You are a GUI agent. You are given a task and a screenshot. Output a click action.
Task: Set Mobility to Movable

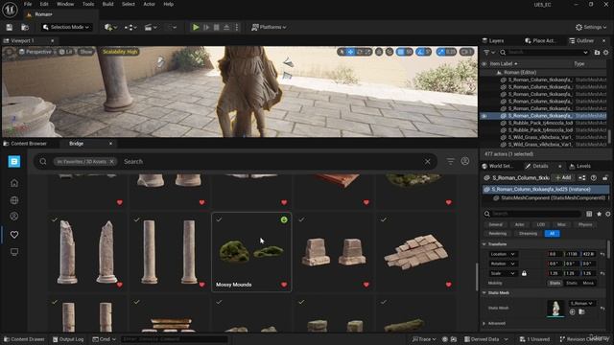pyautogui.click(x=588, y=283)
